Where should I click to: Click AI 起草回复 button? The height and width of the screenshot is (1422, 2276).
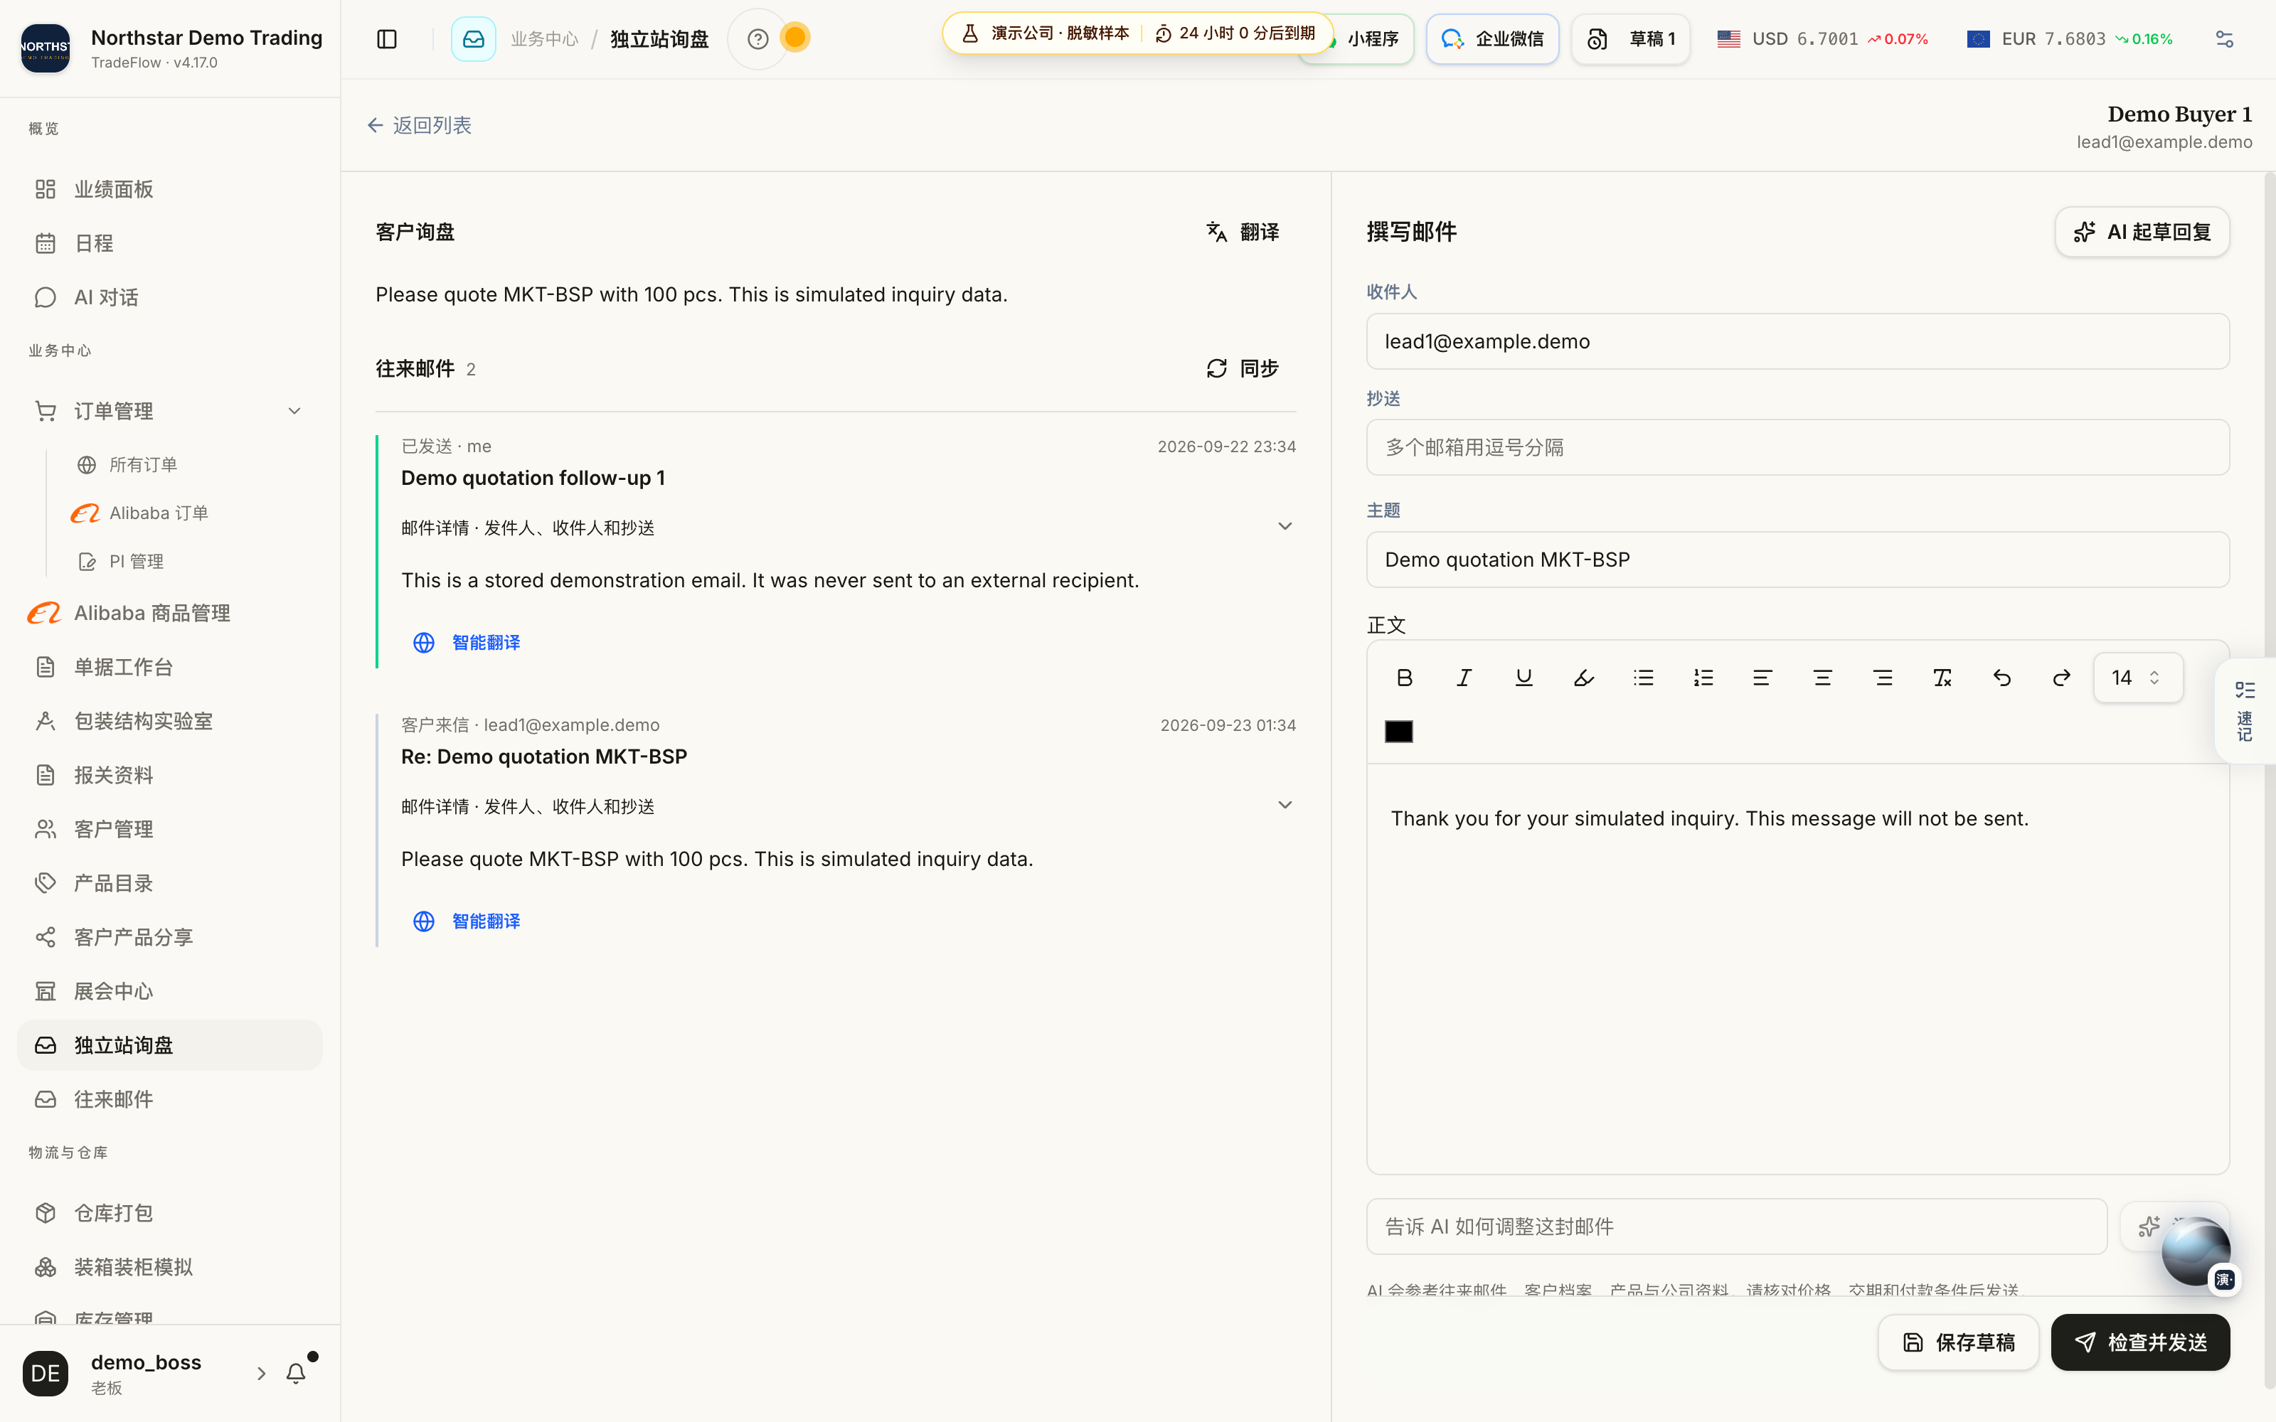[2142, 231]
